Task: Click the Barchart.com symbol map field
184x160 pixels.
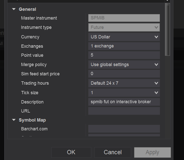Action: point(124,129)
